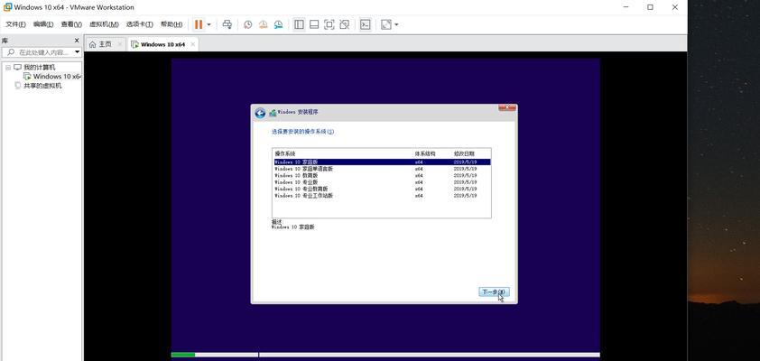Open the library search filter dropdown arrow
The image size is (760, 361).
click(77, 51)
